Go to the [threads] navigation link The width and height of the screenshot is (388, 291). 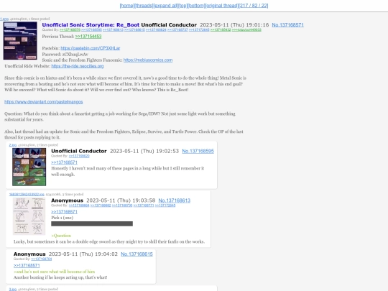pyautogui.click(x=144, y=6)
